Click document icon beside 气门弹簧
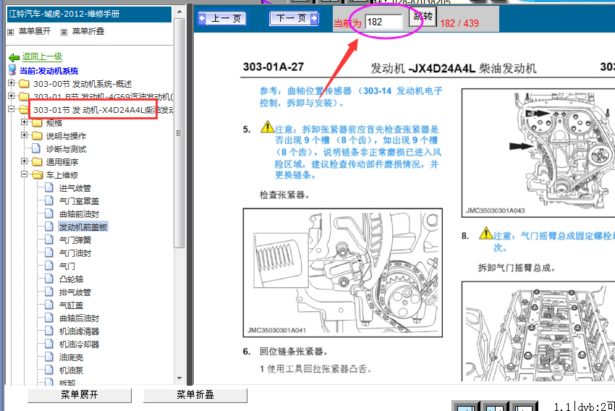615x411 pixels. [49, 240]
